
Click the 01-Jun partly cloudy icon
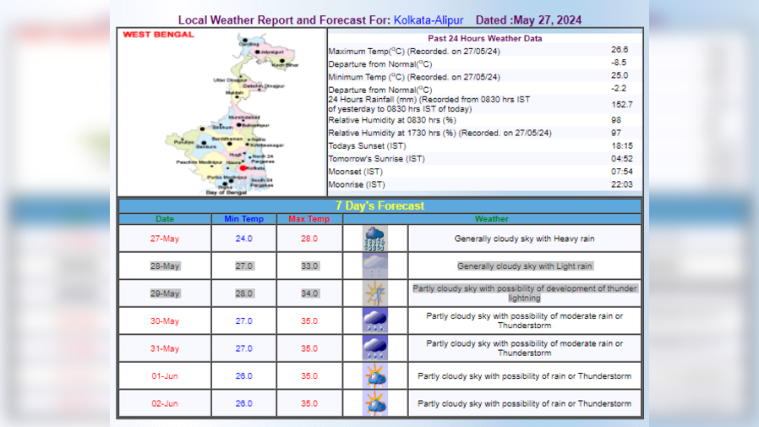pyautogui.click(x=374, y=375)
